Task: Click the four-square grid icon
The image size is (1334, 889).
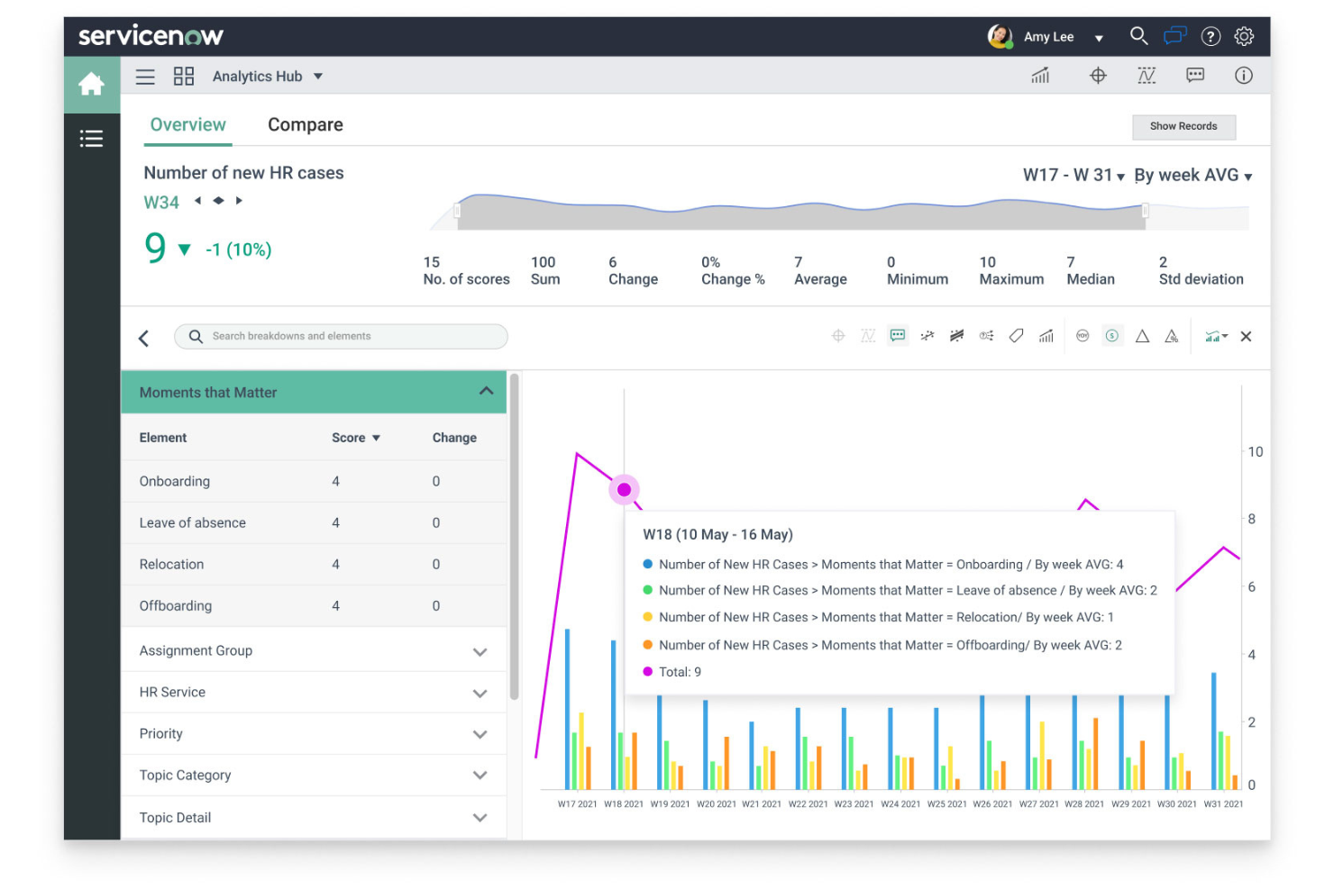Action: click(x=184, y=77)
